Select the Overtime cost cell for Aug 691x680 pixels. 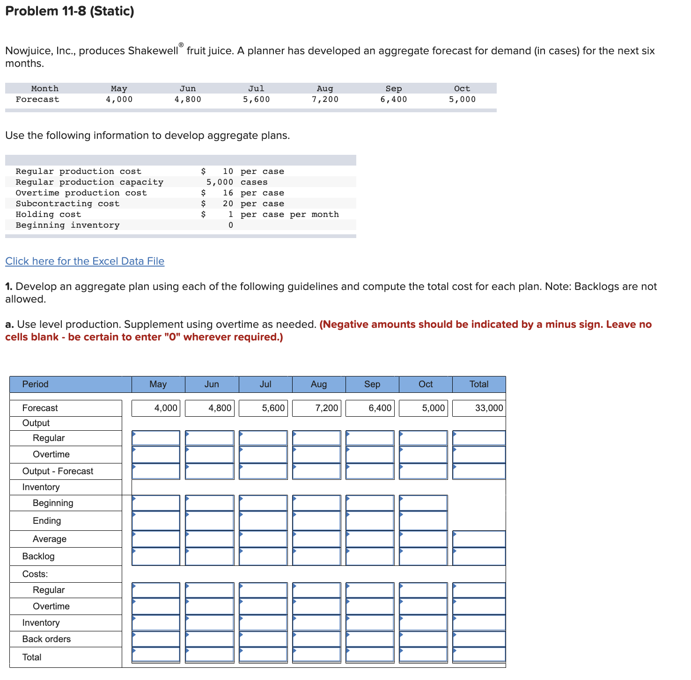pyautogui.click(x=316, y=607)
